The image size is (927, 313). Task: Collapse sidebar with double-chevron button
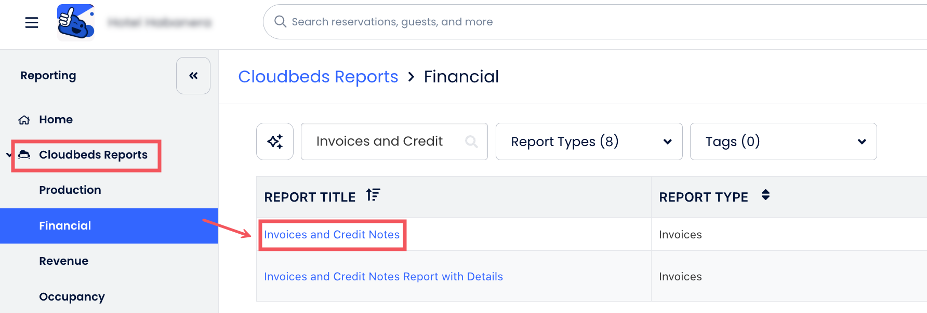193,76
